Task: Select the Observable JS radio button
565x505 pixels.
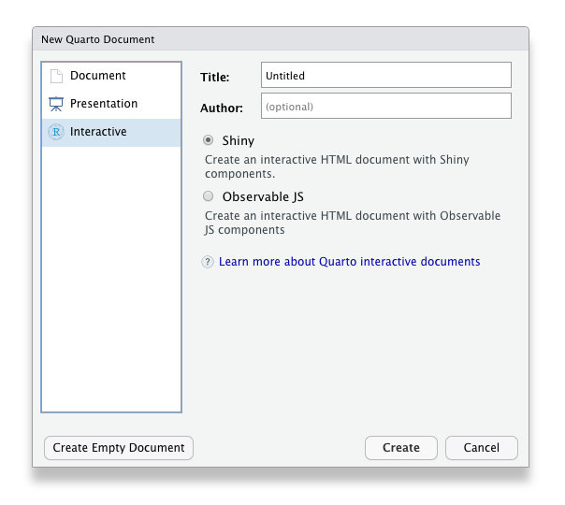Action: (209, 196)
